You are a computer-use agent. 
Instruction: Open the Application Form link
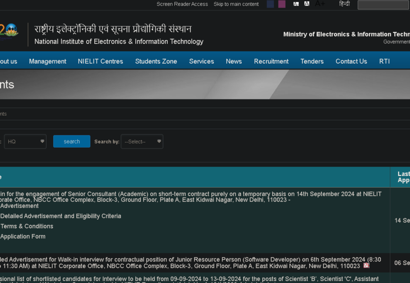23,236
